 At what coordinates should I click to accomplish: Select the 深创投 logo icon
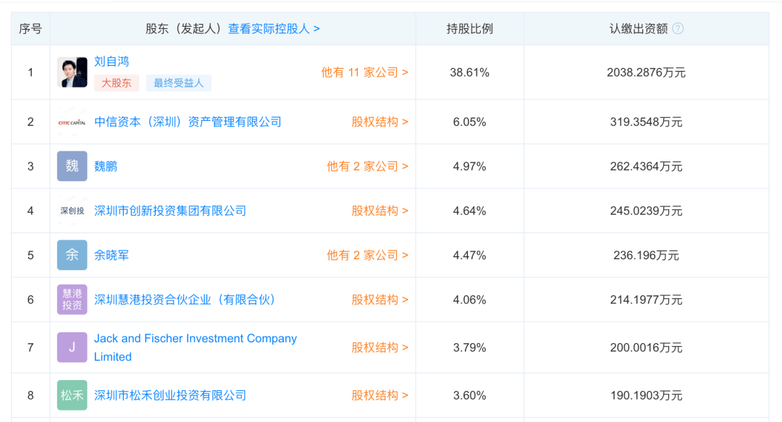click(72, 211)
